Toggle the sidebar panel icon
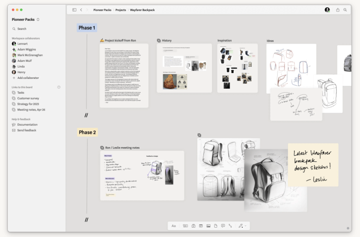Viewport: 360px width, 237px height. [74, 10]
